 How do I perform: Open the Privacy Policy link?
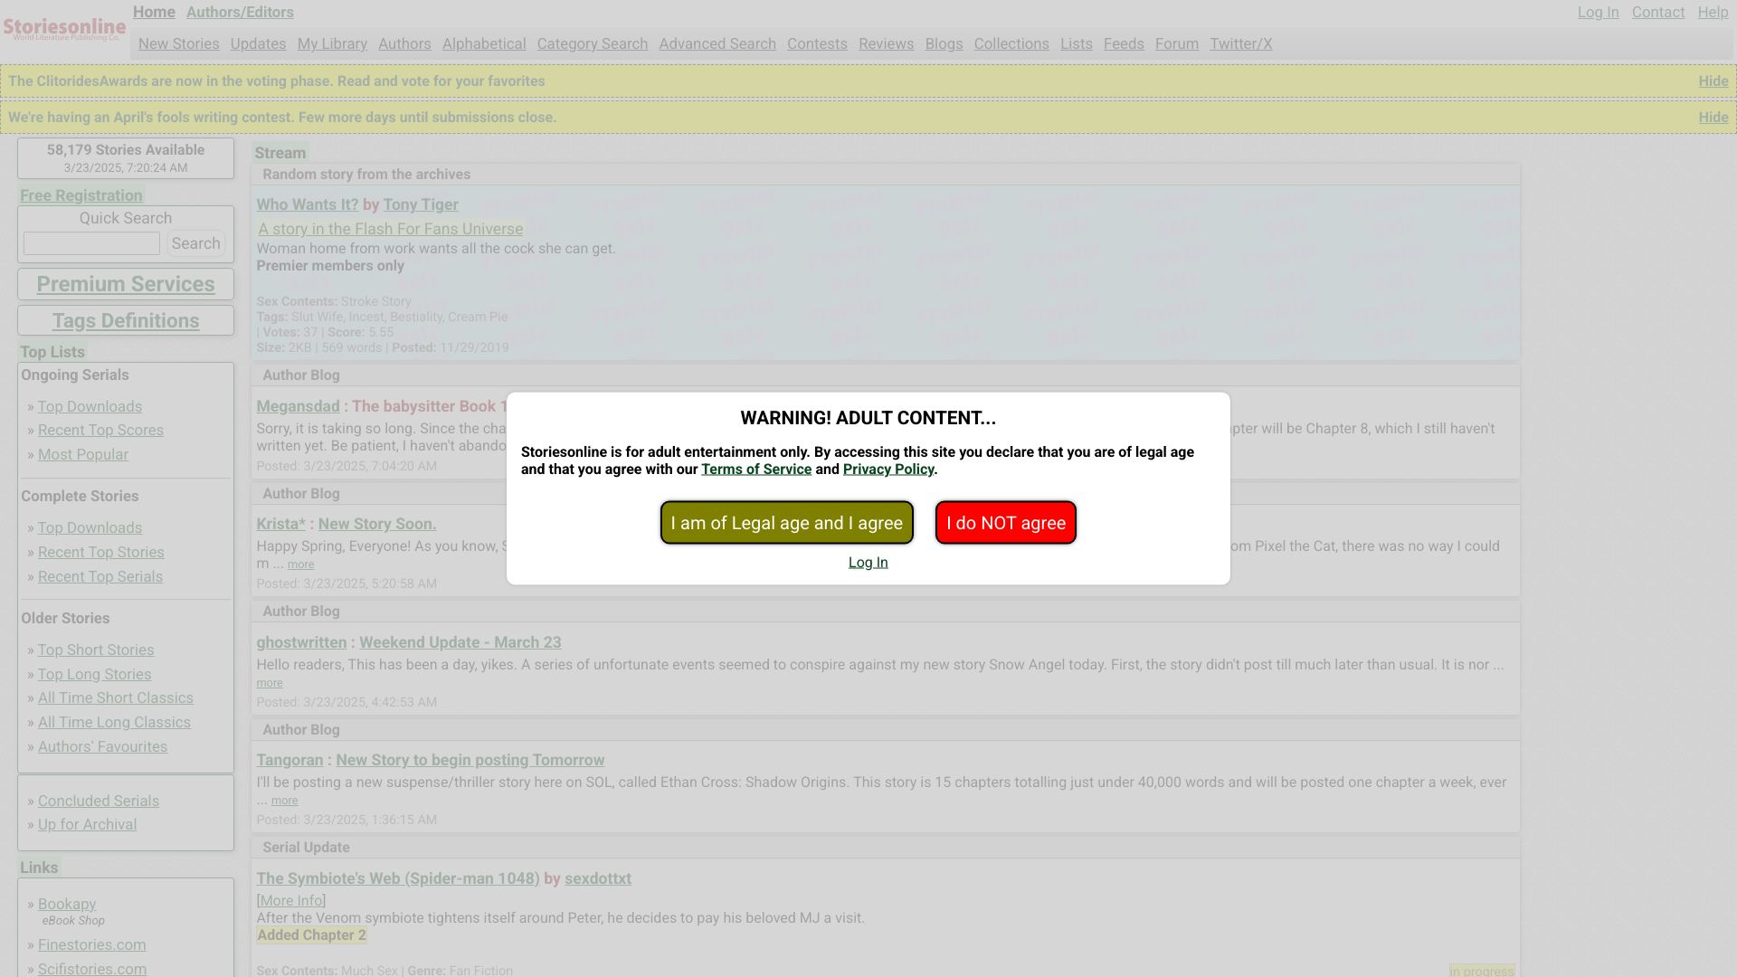tap(887, 470)
